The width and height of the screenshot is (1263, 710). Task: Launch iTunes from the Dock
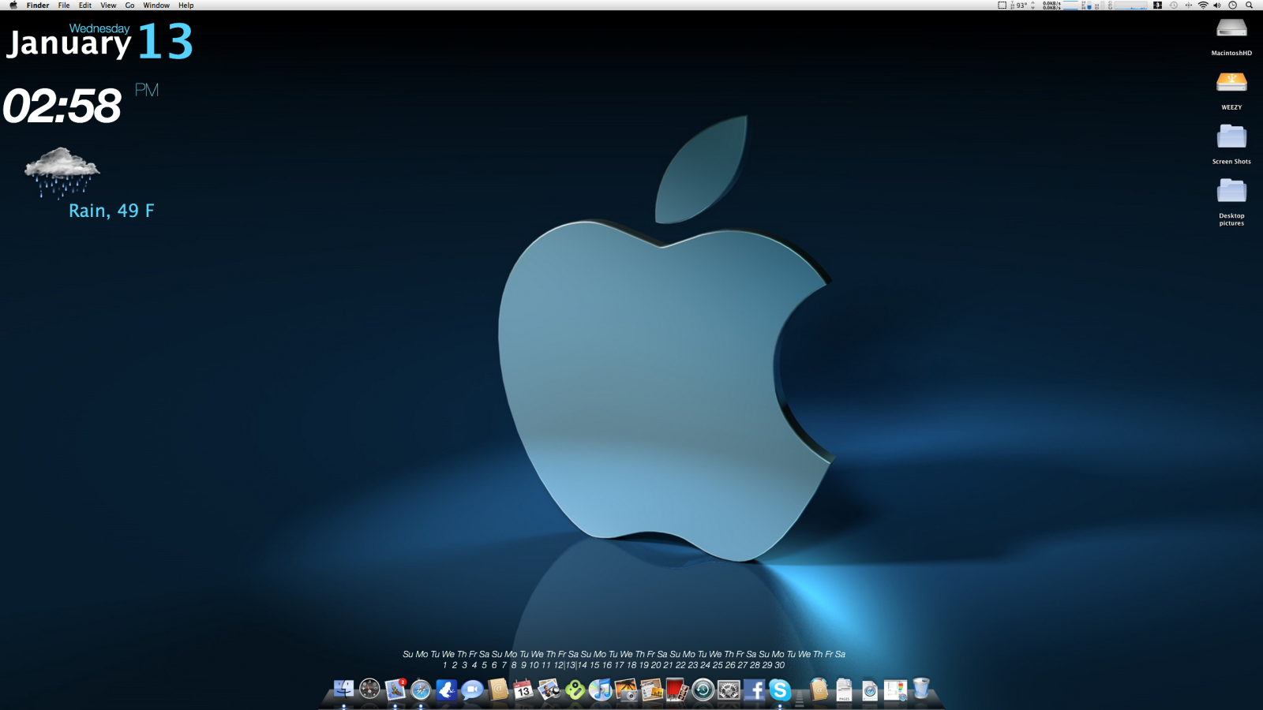601,690
